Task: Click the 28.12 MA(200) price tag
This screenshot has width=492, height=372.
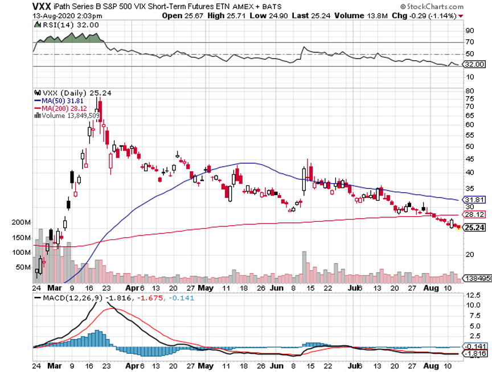Action: pyautogui.click(x=475, y=214)
